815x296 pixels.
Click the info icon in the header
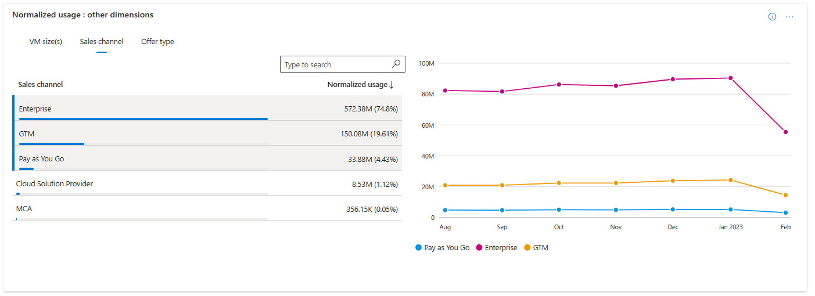(x=772, y=17)
